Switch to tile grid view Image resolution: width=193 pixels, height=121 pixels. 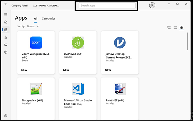click(181, 27)
